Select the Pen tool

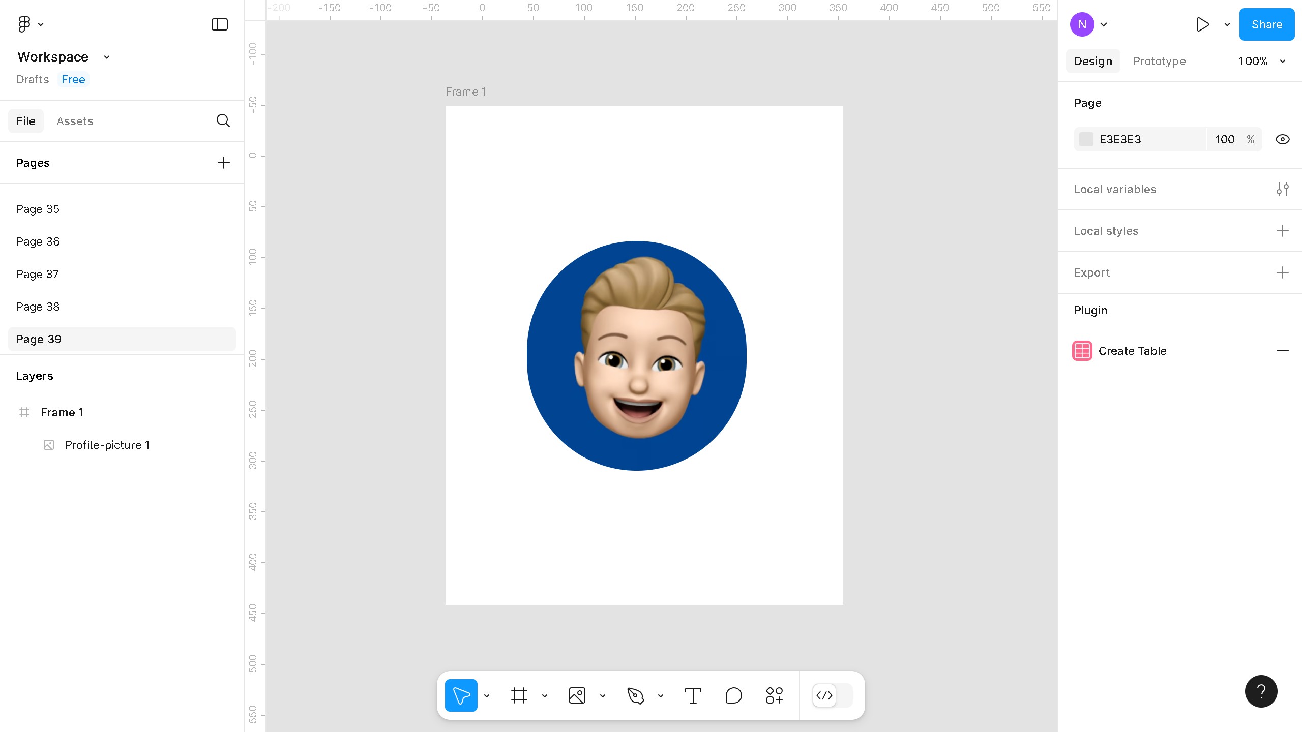pos(636,695)
